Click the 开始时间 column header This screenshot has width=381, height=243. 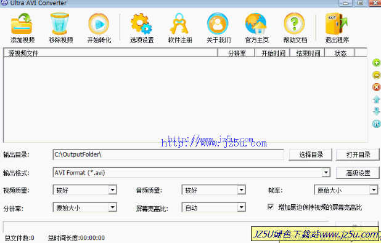tap(272, 53)
